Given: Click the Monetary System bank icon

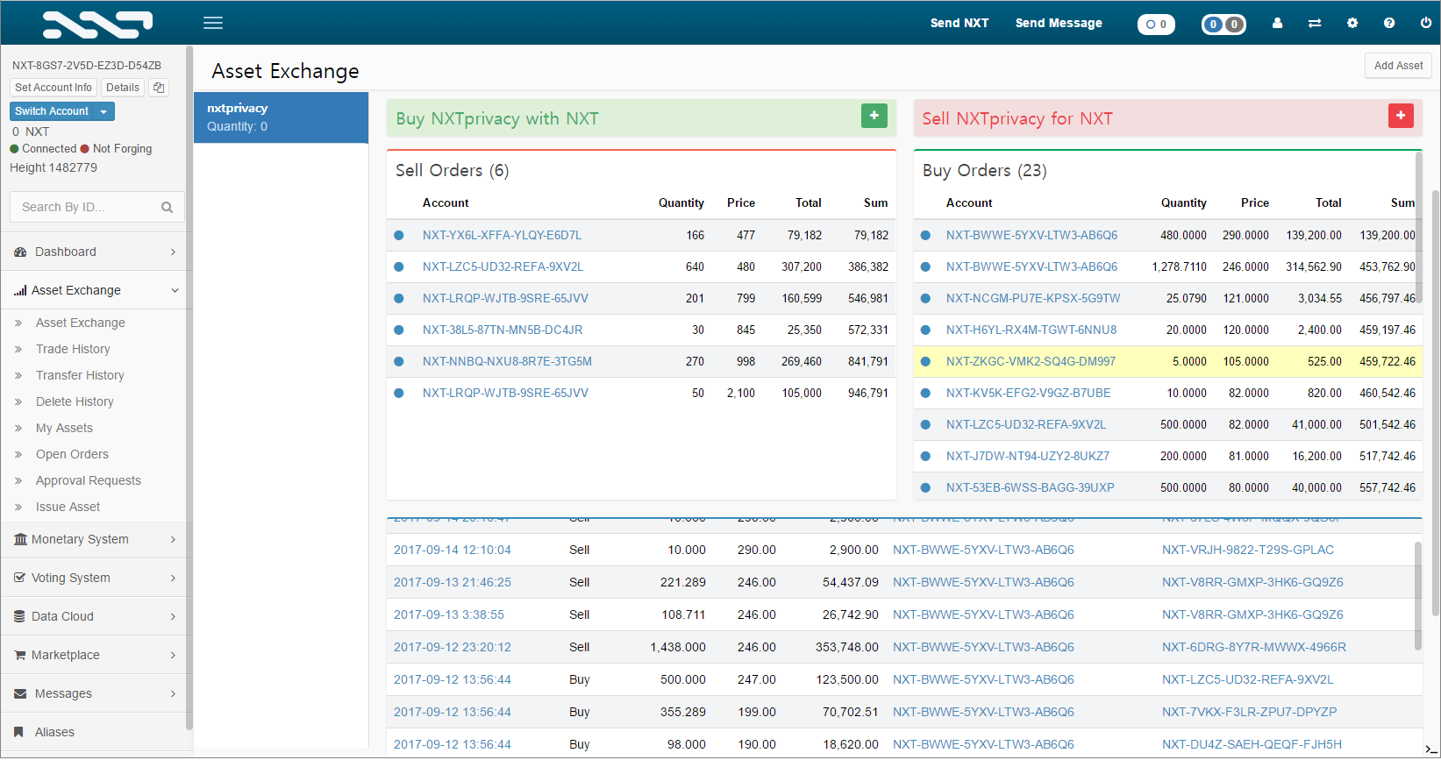Looking at the screenshot, I should [x=20, y=540].
